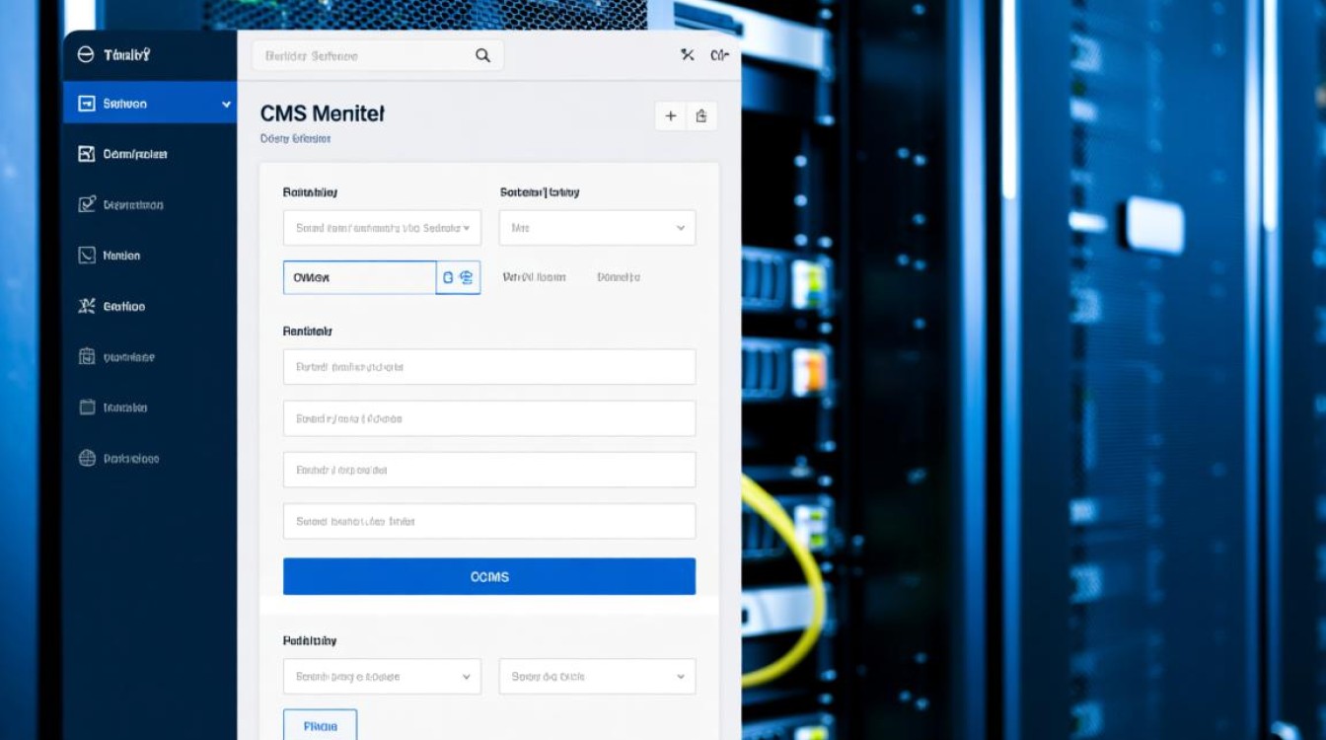1326x740 pixels.
Task: Click the magnifier icon in the search bar
Action: [482, 56]
